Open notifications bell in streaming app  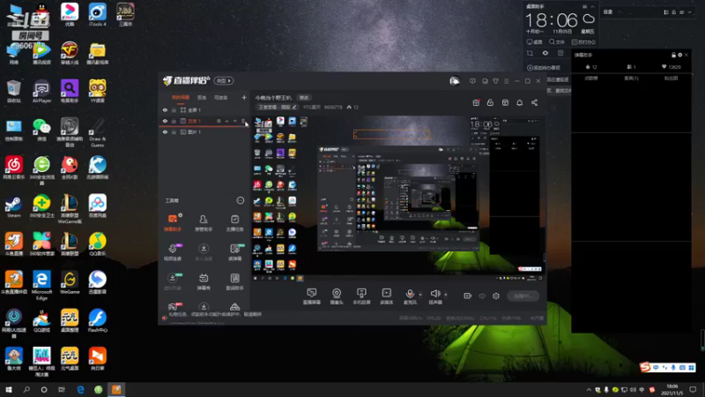click(x=519, y=102)
